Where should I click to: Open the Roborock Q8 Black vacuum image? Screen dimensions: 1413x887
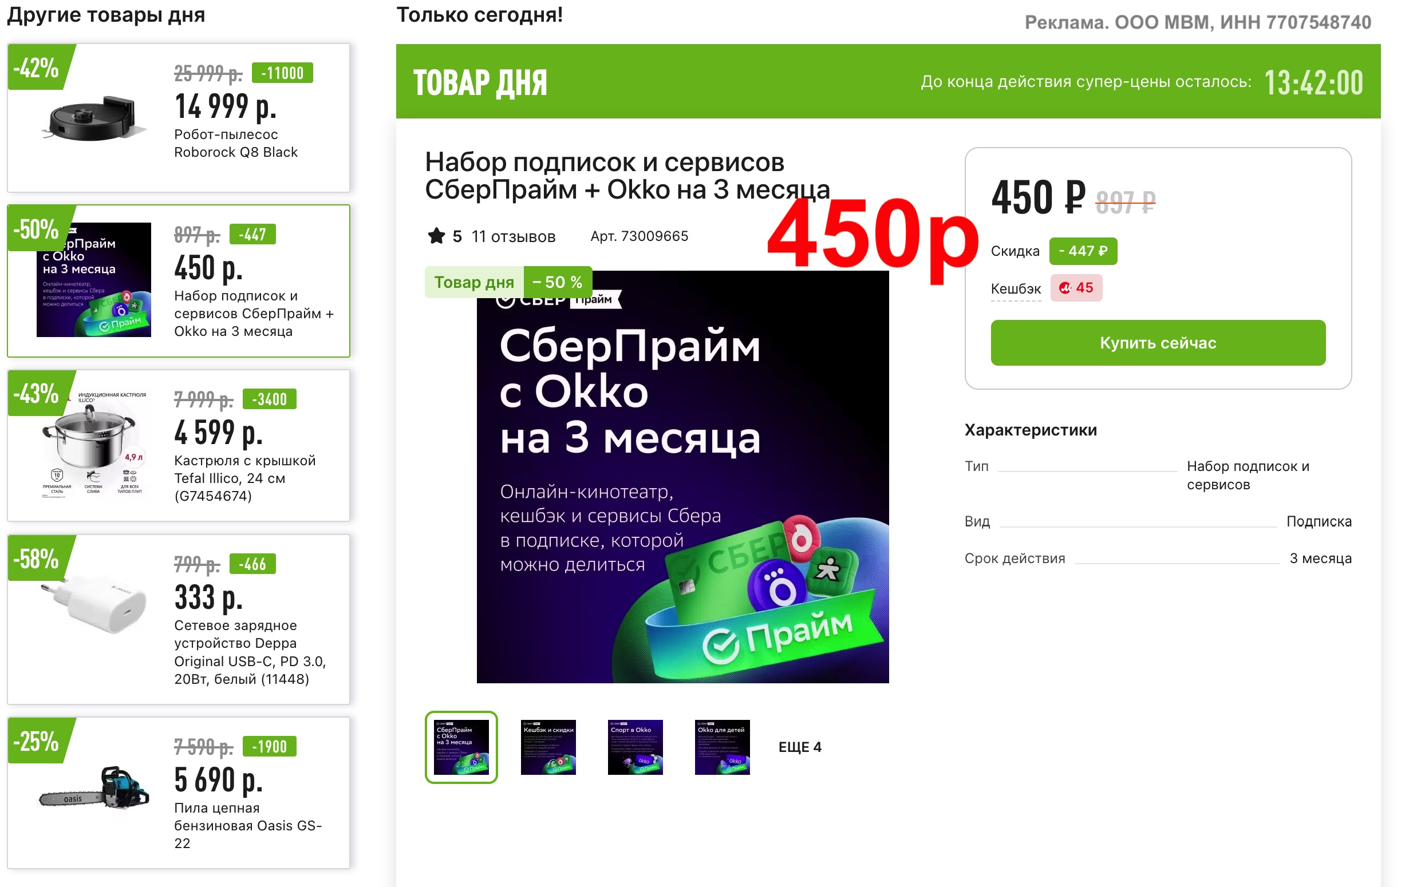[93, 119]
